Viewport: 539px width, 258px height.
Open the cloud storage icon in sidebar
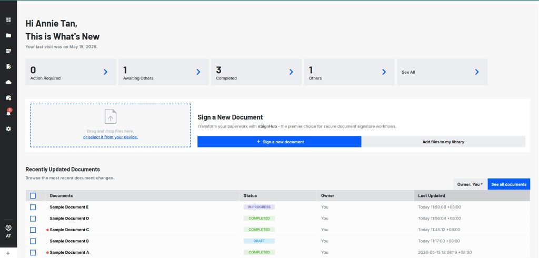pyautogui.click(x=8, y=82)
